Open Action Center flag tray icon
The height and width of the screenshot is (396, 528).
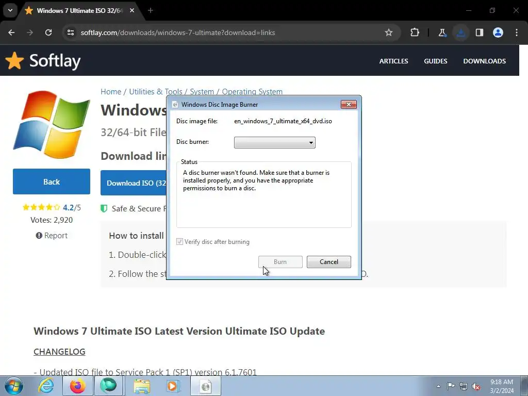[x=451, y=386]
